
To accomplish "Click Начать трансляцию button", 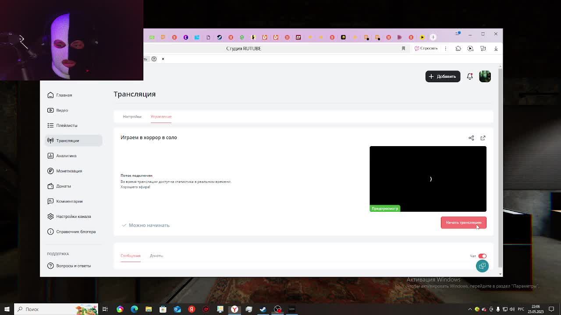I will pos(463,223).
